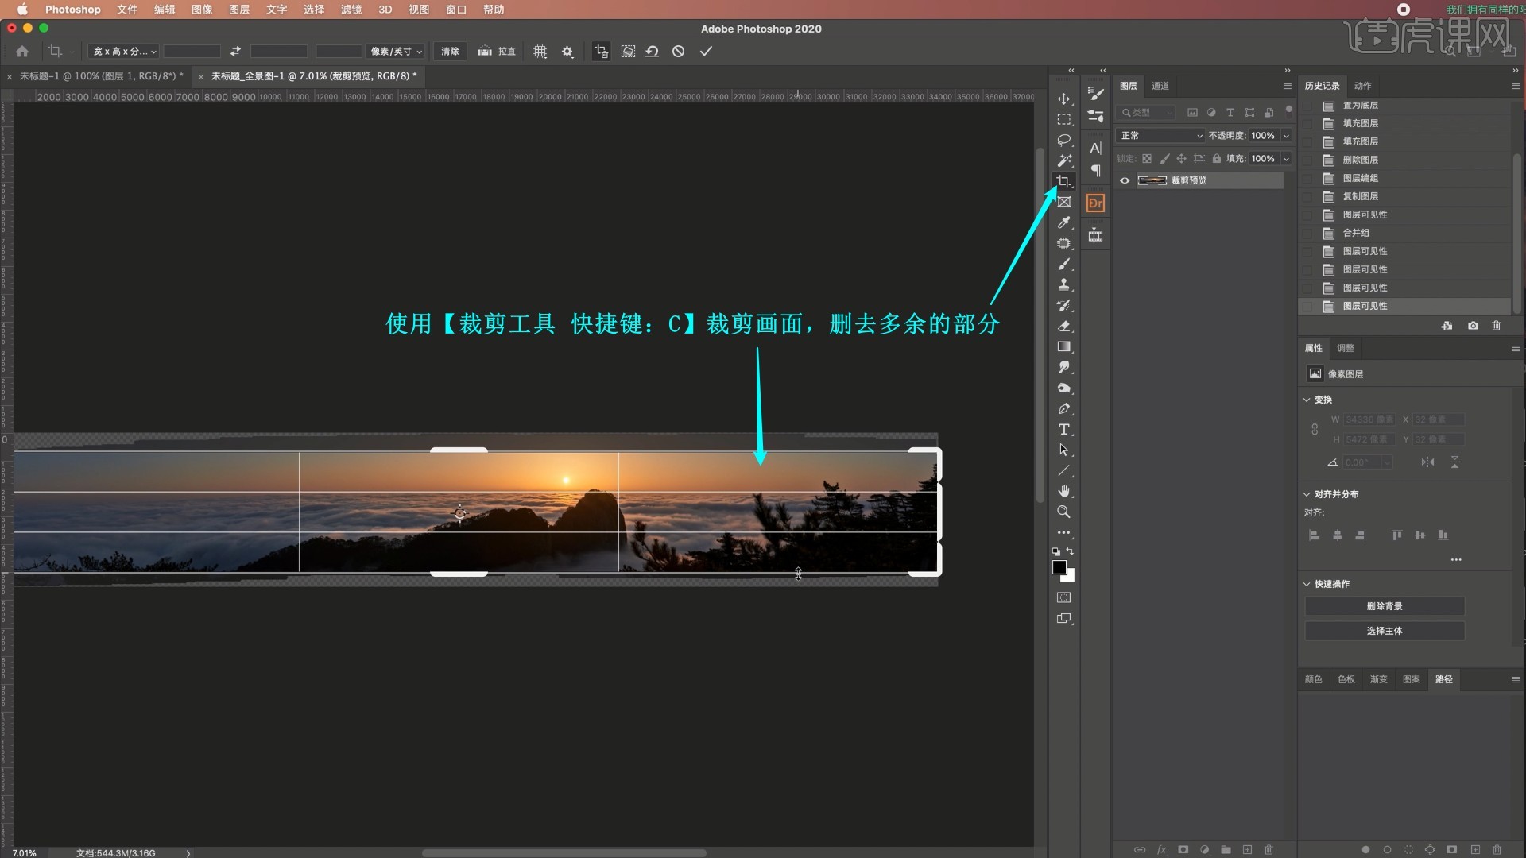Viewport: 1526px width, 858px height.
Task: Open the 滤镜 menu
Action: [351, 10]
